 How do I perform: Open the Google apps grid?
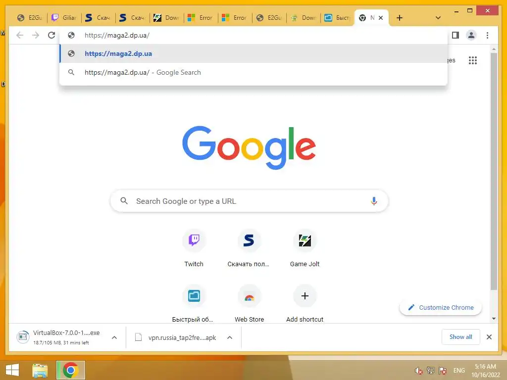pyautogui.click(x=473, y=60)
